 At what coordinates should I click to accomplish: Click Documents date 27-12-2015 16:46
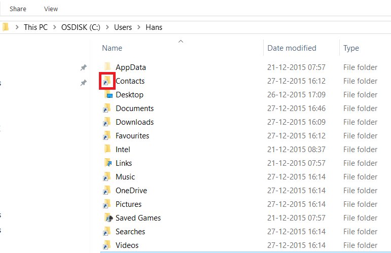296,109
